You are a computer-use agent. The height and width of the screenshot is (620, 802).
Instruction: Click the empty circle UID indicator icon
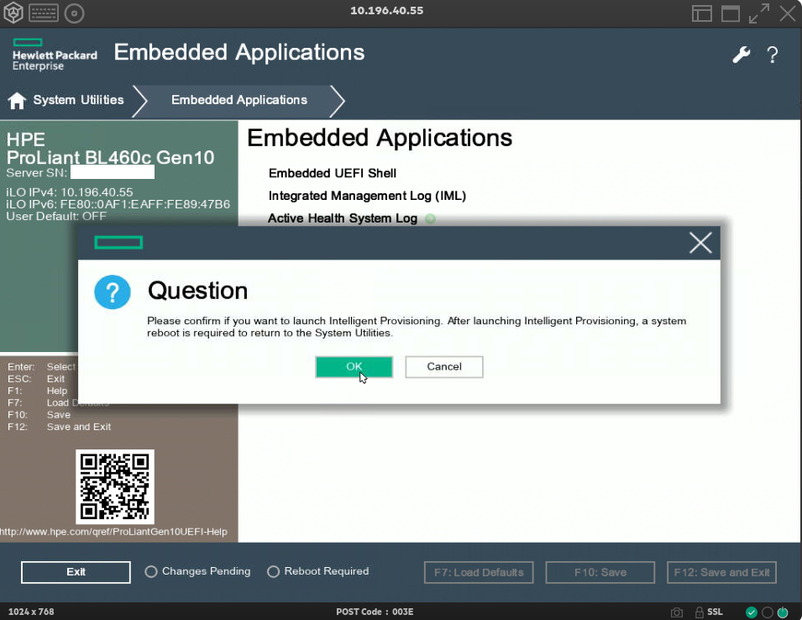tap(768, 612)
